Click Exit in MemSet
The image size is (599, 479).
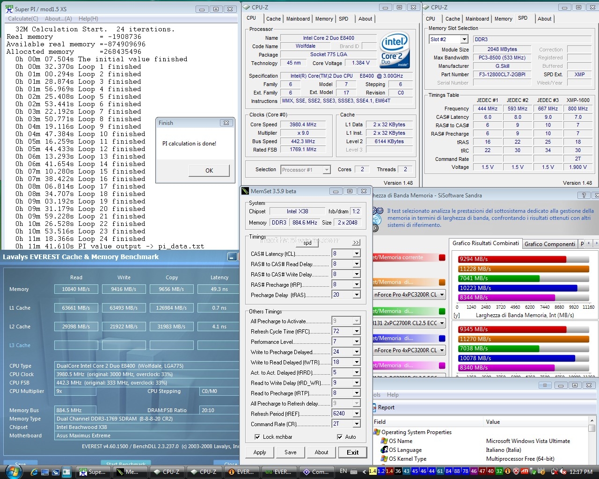pos(353,452)
